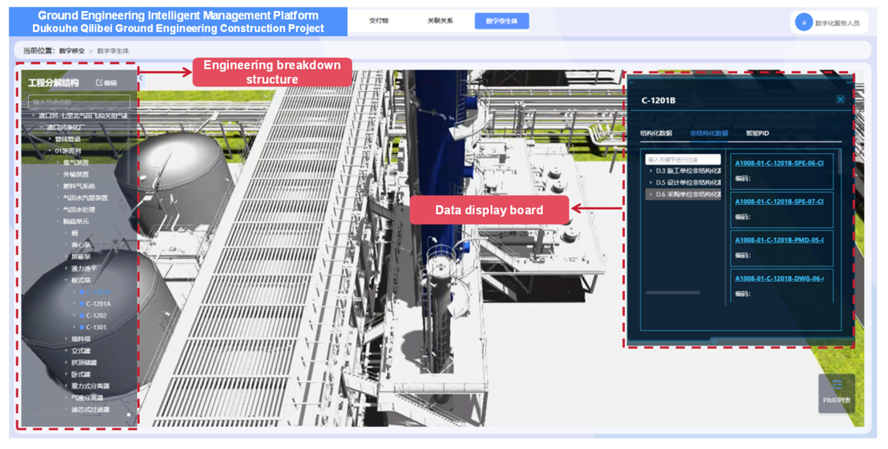This screenshot has width=888, height=449.
Task: Click the 编辑 edit icon in tree header
Action: coord(99,82)
